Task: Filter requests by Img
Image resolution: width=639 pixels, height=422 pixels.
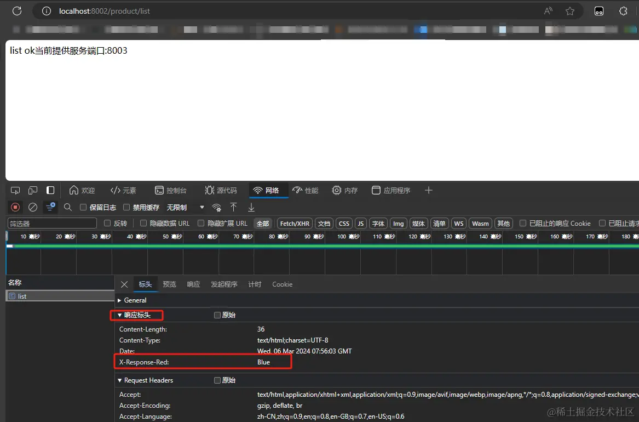Action: [x=398, y=224]
